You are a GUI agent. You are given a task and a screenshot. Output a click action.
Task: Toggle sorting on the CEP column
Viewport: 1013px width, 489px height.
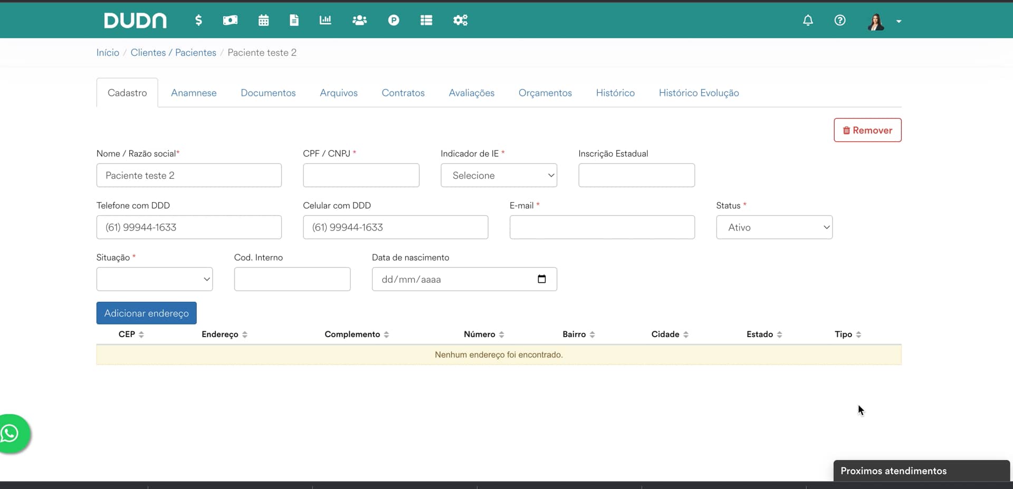[142, 334]
